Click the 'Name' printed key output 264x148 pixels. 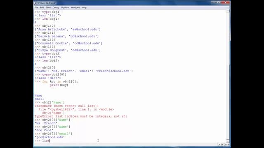coord(38,95)
